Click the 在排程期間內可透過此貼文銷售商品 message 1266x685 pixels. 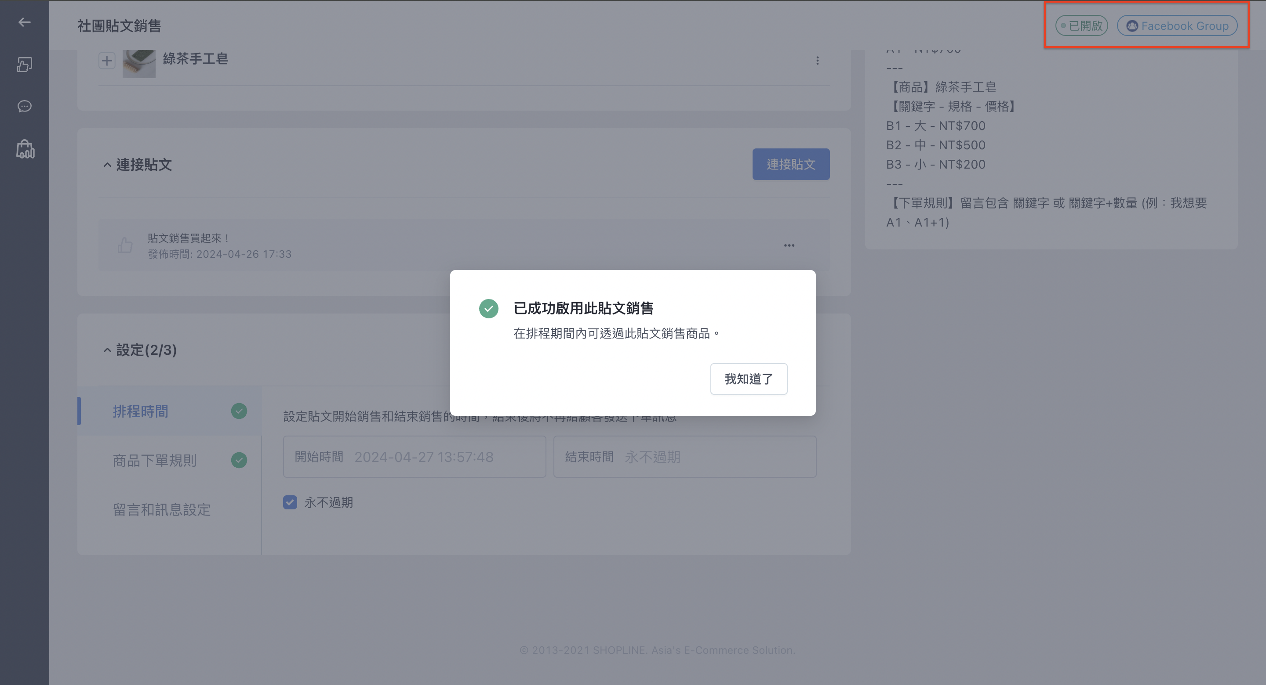(616, 333)
